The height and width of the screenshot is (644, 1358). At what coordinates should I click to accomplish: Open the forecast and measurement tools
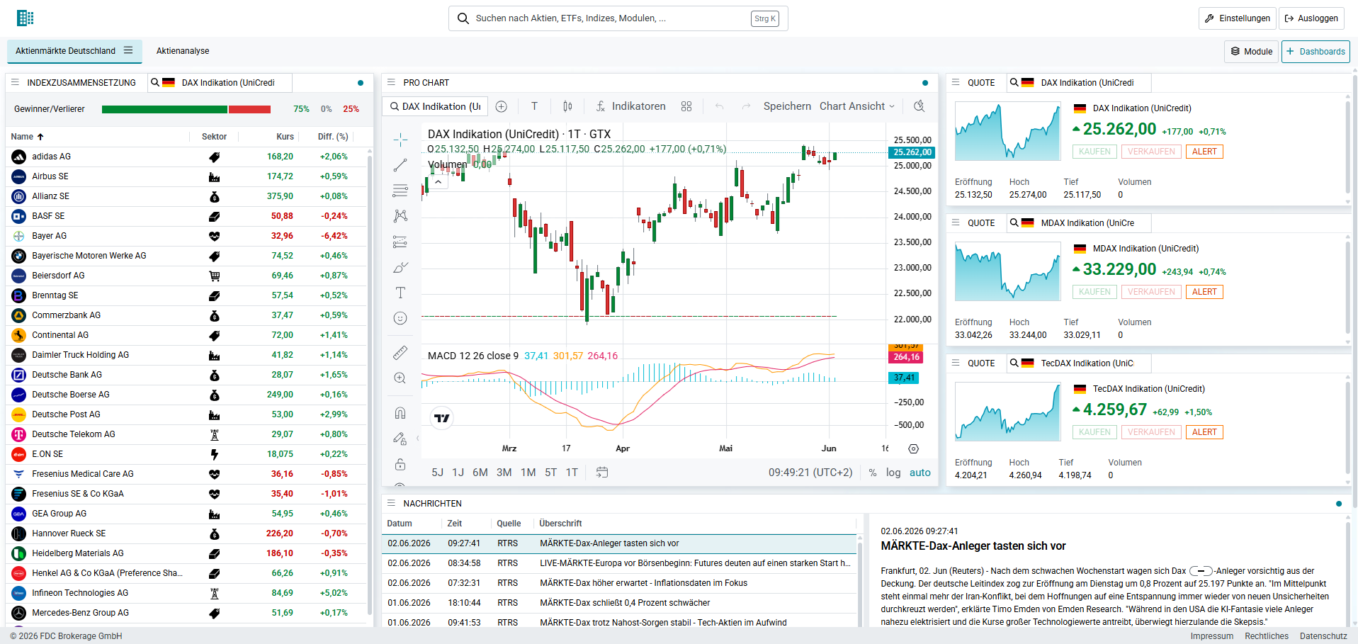[x=400, y=242]
